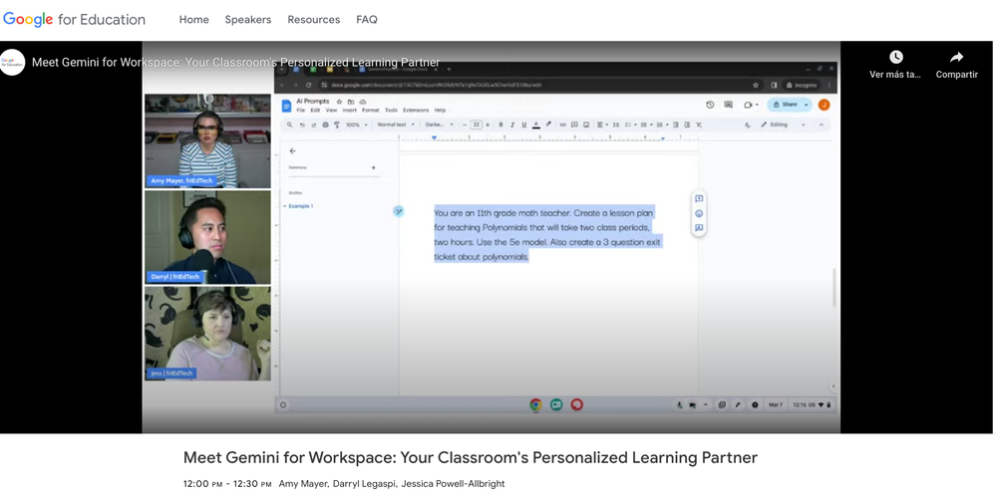Open the File menu in Docs

[x=301, y=111]
